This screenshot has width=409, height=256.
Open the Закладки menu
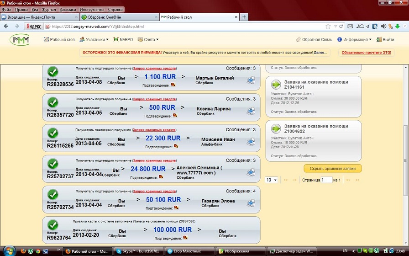68,10
